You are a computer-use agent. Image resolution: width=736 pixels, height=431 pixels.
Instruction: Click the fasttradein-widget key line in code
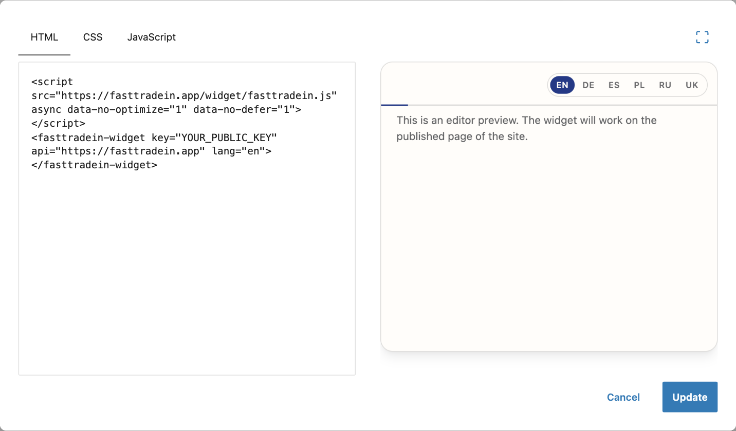tap(154, 138)
